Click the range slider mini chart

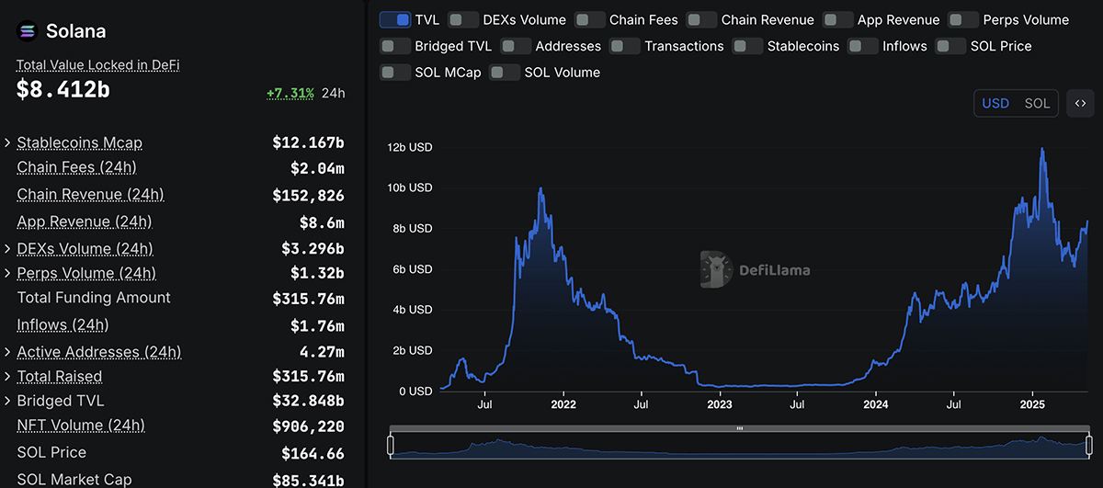click(739, 446)
